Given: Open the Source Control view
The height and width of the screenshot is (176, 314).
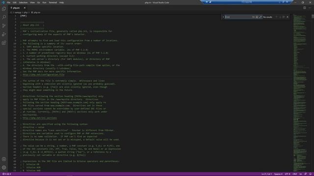Looking at the screenshot, I should [x=4, y=26].
